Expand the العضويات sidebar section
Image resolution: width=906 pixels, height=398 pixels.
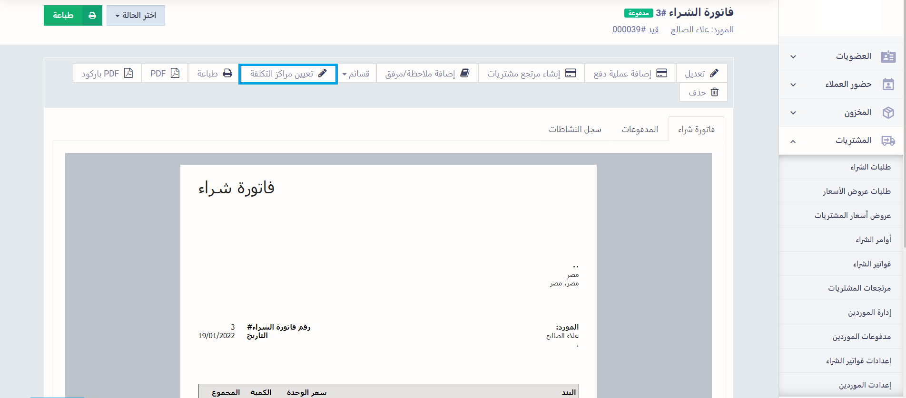(793, 57)
